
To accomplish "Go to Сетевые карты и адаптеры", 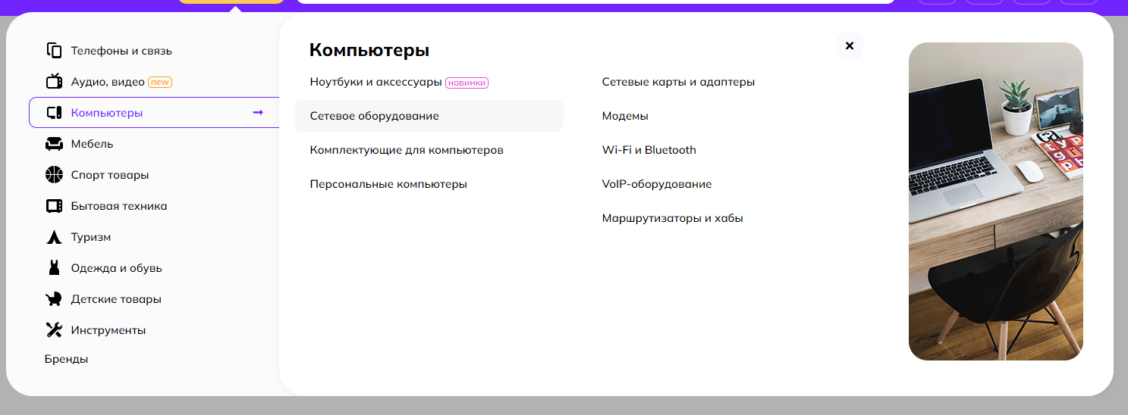I will pyautogui.click(x=678, y=82).
